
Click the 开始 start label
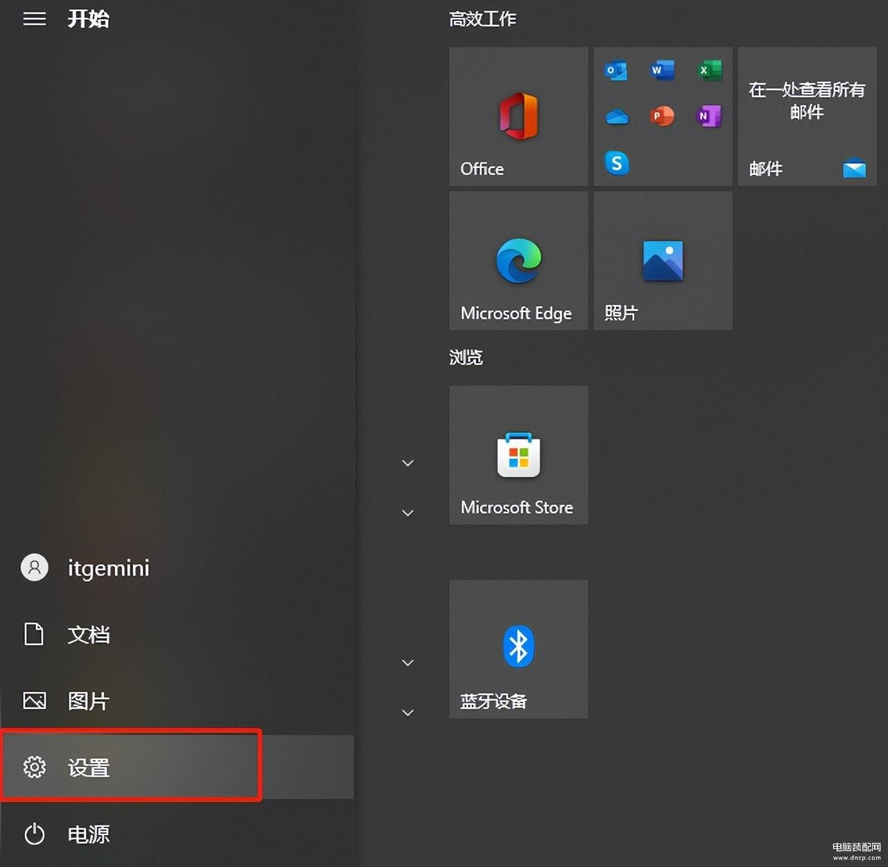point(88,19)
